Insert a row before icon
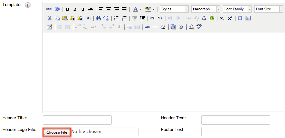This screenshot has height=138, width=285. click(x=78, y=27)
